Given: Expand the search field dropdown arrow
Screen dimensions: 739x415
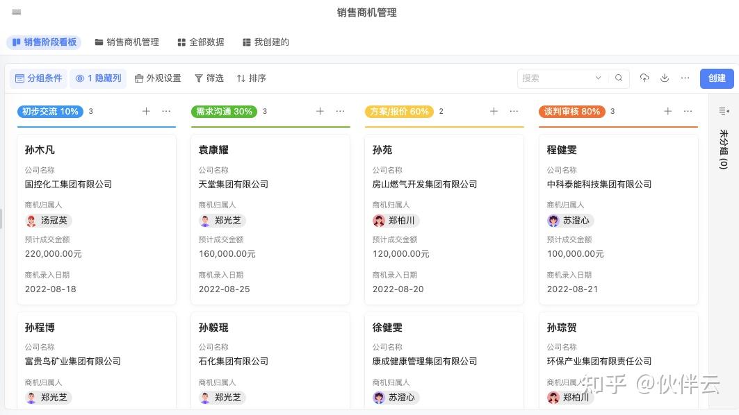Looking at the screenshot, I should [x=598, y=78].
